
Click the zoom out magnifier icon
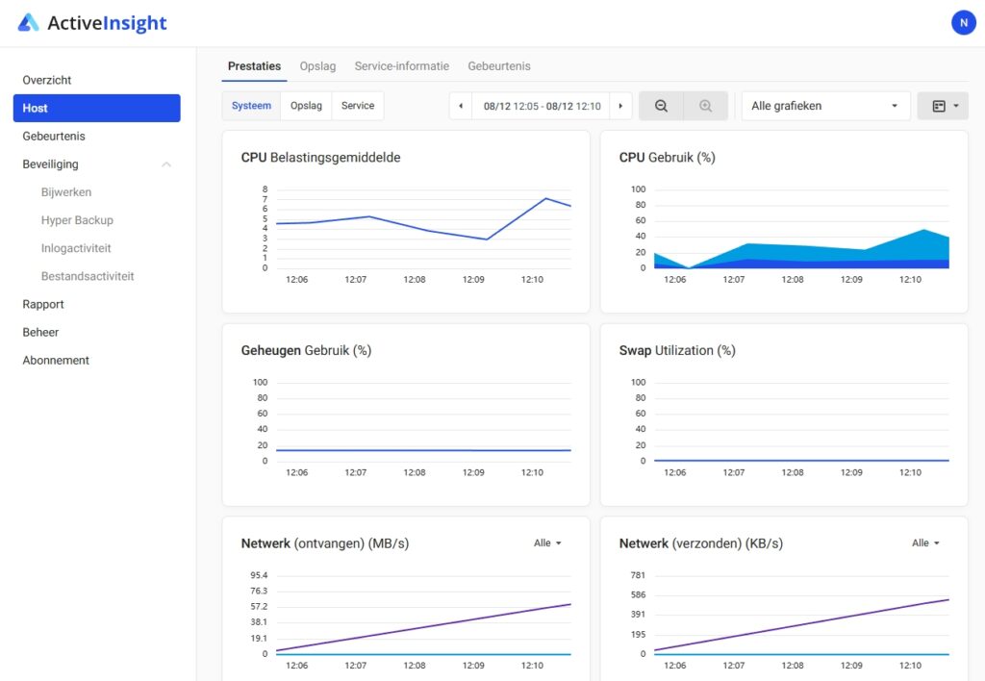pyautogui.click(x=661, y=106)
